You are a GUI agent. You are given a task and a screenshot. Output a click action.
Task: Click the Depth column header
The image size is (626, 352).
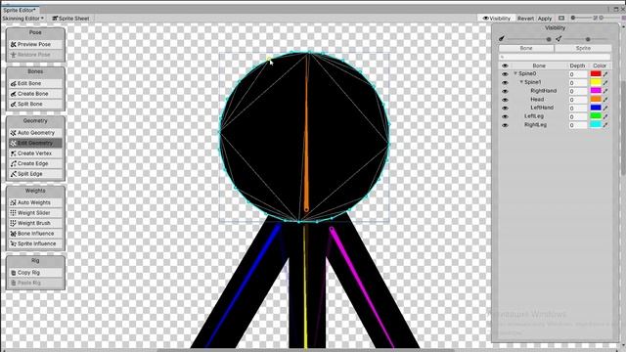577,66
